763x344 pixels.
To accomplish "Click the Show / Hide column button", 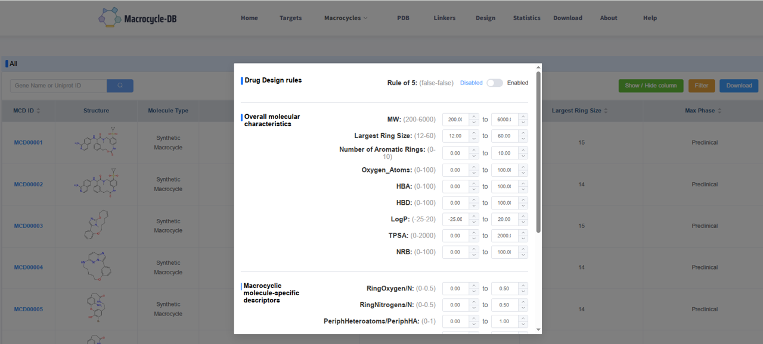I will pyautogui.click(x=650, y=86).
